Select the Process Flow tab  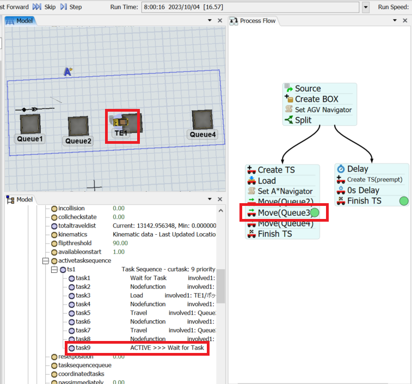[x=253, y=21]
